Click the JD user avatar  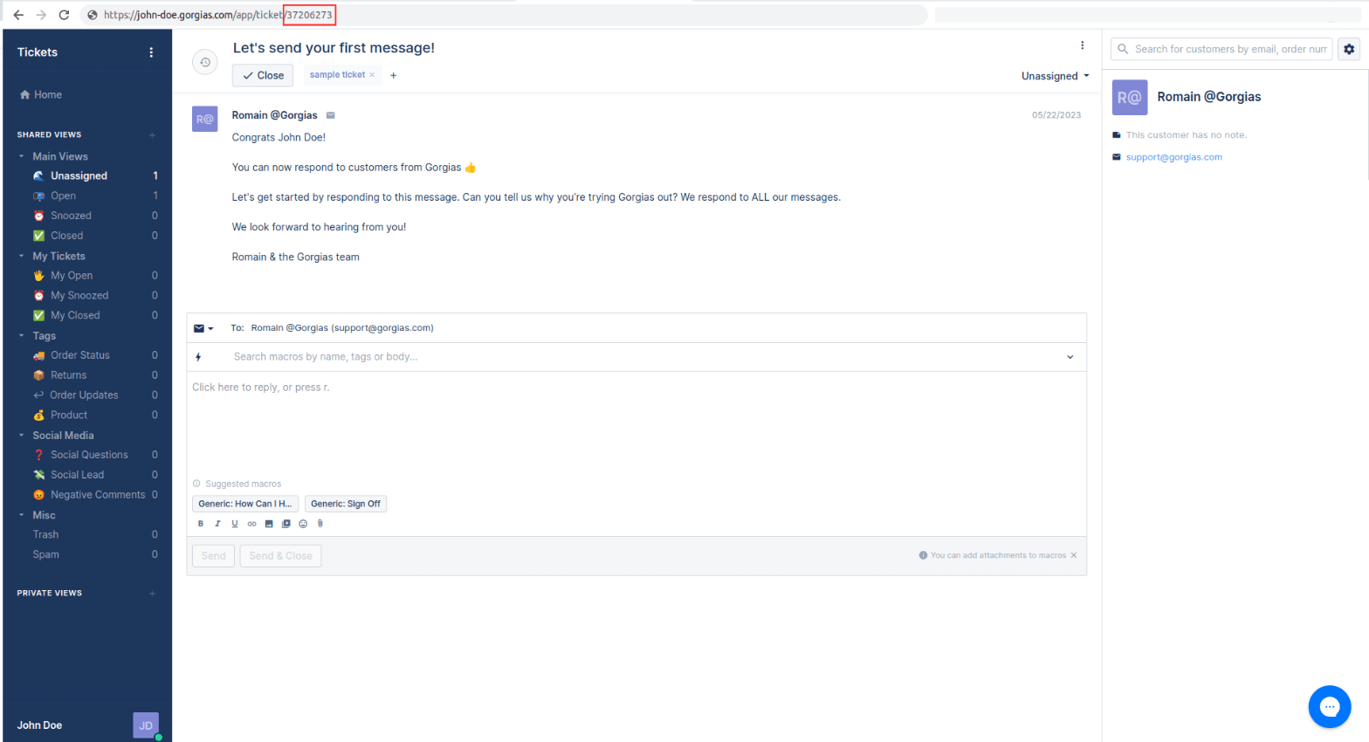(146, 725)
